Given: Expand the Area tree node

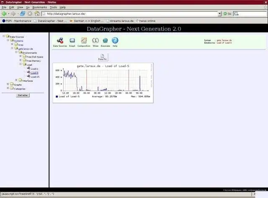Looking at the screenshot, I should 12,44.
